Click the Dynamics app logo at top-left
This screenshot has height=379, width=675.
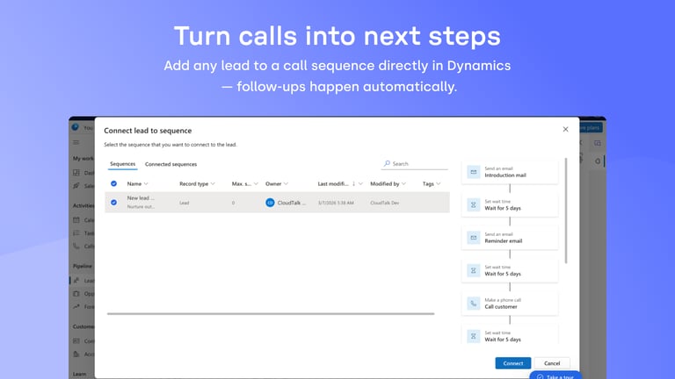click(x=76, y=127)
